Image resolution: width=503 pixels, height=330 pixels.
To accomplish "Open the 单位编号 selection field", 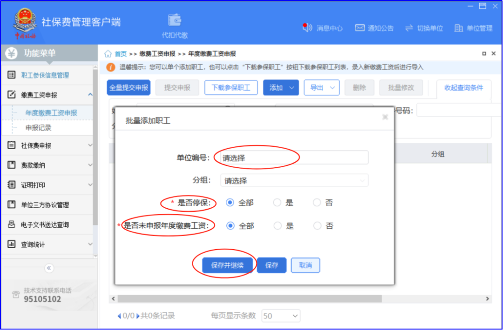I will click(294, 158).
